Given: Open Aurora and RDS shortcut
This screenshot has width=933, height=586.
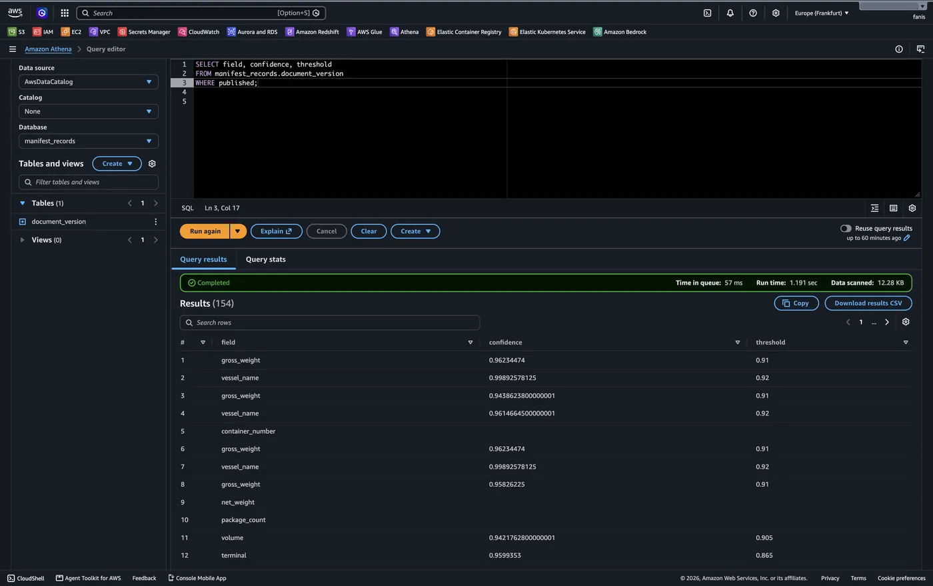Looking at the screenshot, I should (252, 31).
